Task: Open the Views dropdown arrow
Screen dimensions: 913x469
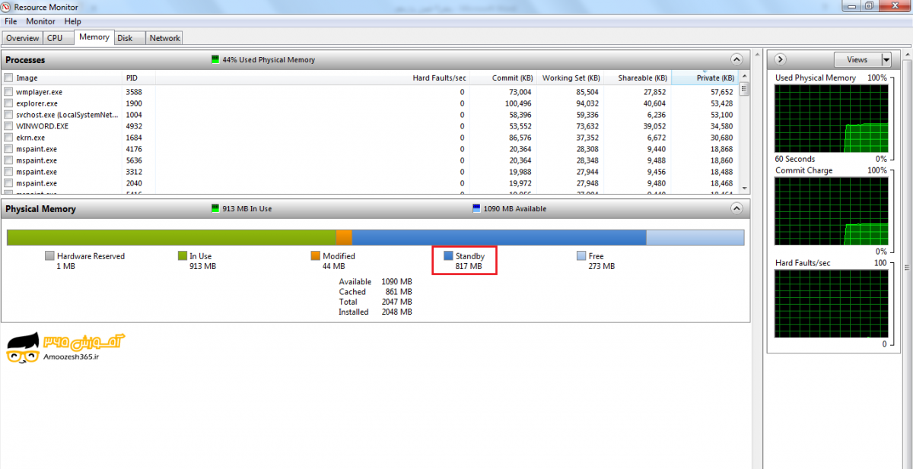Action: (x=886, y=59)
